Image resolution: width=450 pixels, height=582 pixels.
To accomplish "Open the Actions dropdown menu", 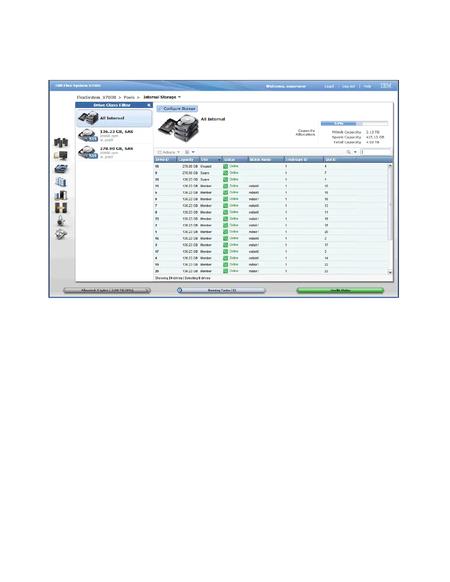I will pyautogui.click(x=169, y=152).
